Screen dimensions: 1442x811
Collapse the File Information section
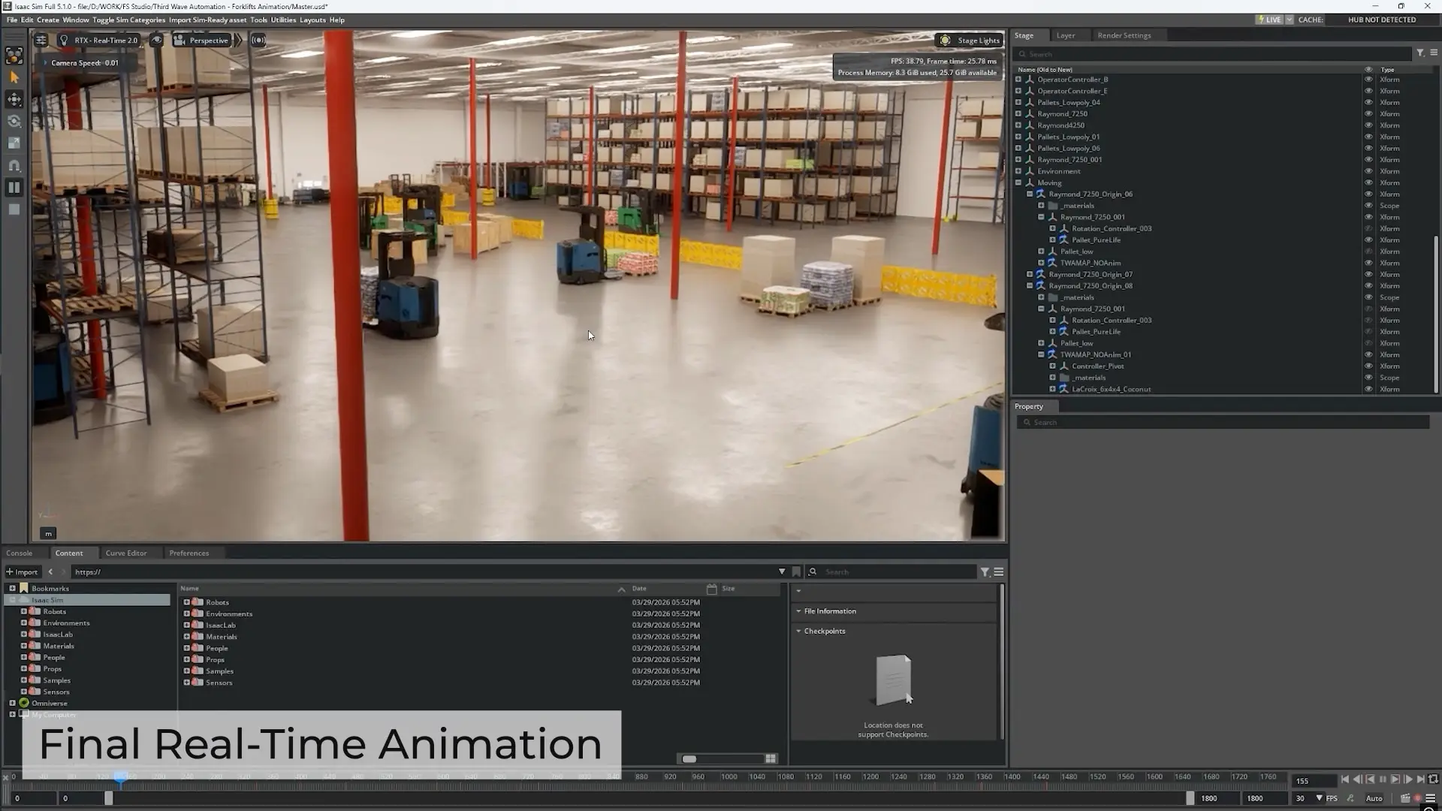tap(798, 611)
